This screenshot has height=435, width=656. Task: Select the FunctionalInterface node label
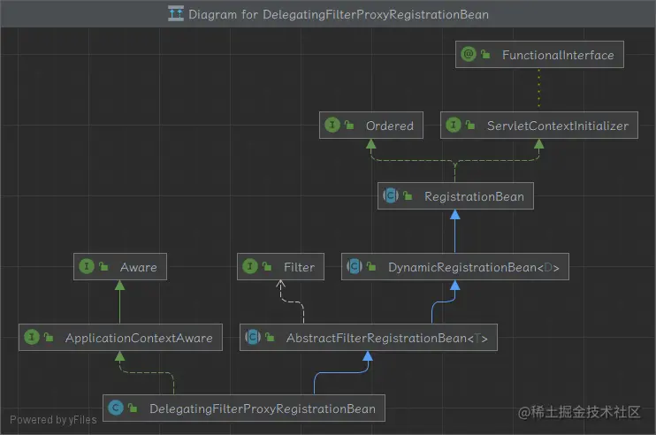pyautogui.click(x=558, y=55)
